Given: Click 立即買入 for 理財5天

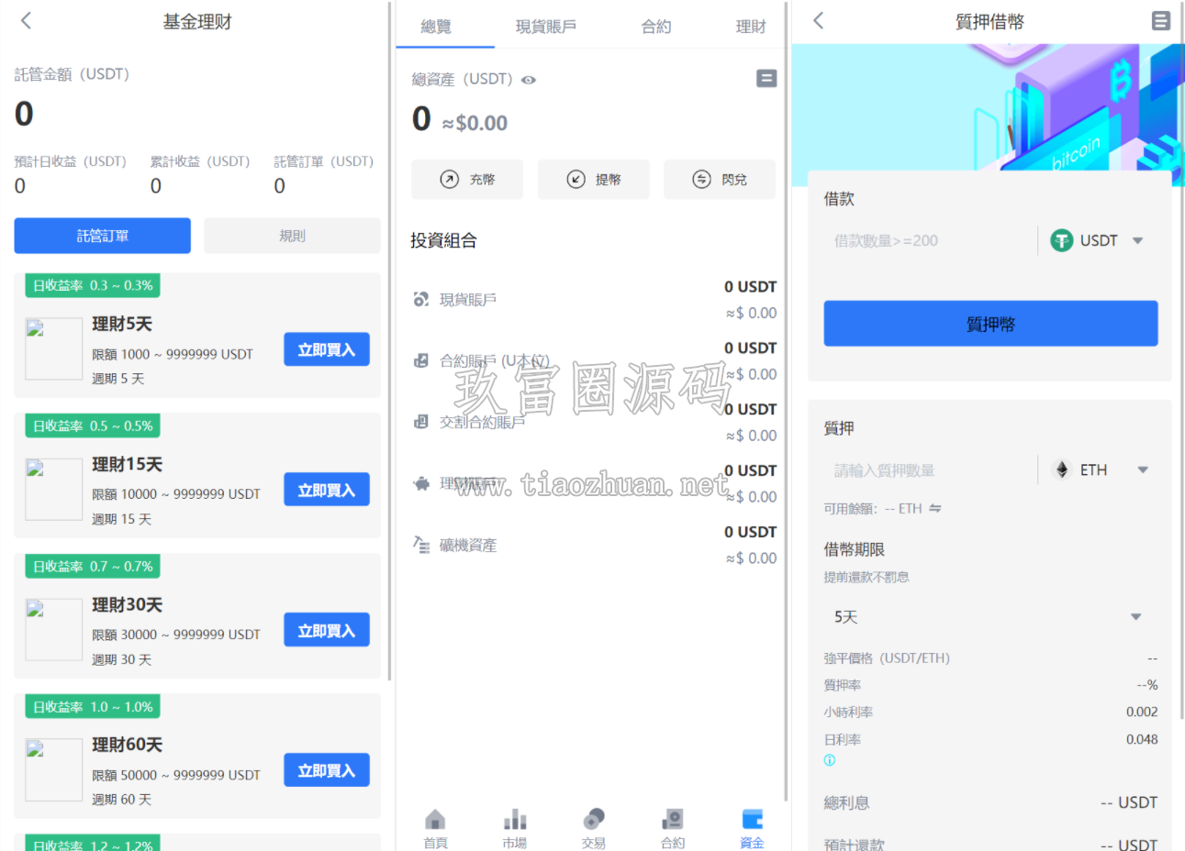Looking at the screenshot, I should (327, 349).
